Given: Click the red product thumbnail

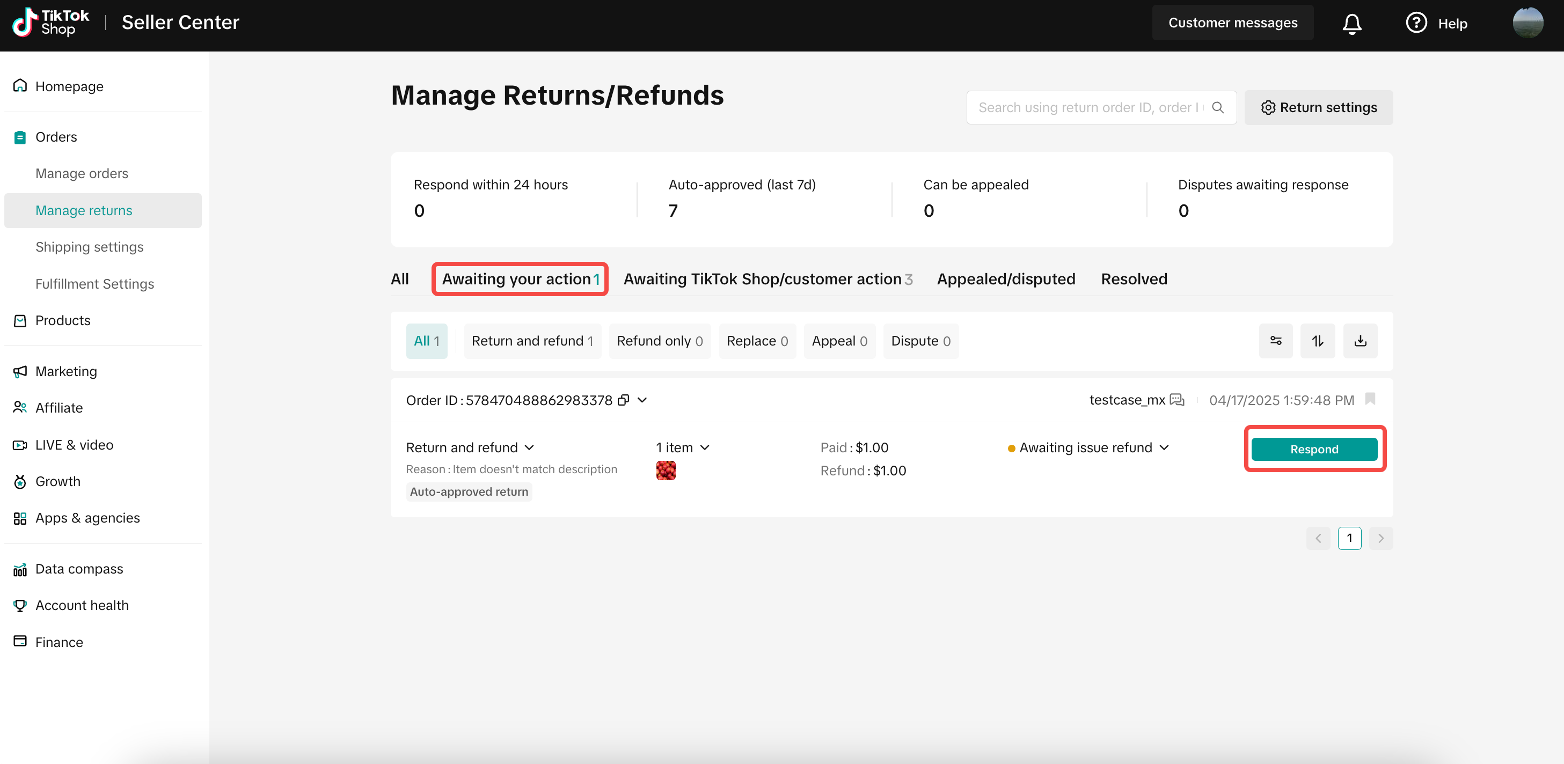Looking at the screenshot, I should 666,471.
